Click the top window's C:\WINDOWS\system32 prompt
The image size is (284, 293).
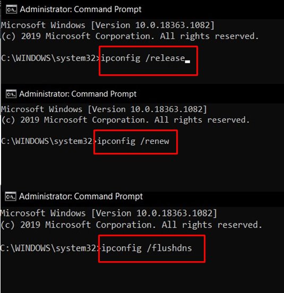point(50,58)
